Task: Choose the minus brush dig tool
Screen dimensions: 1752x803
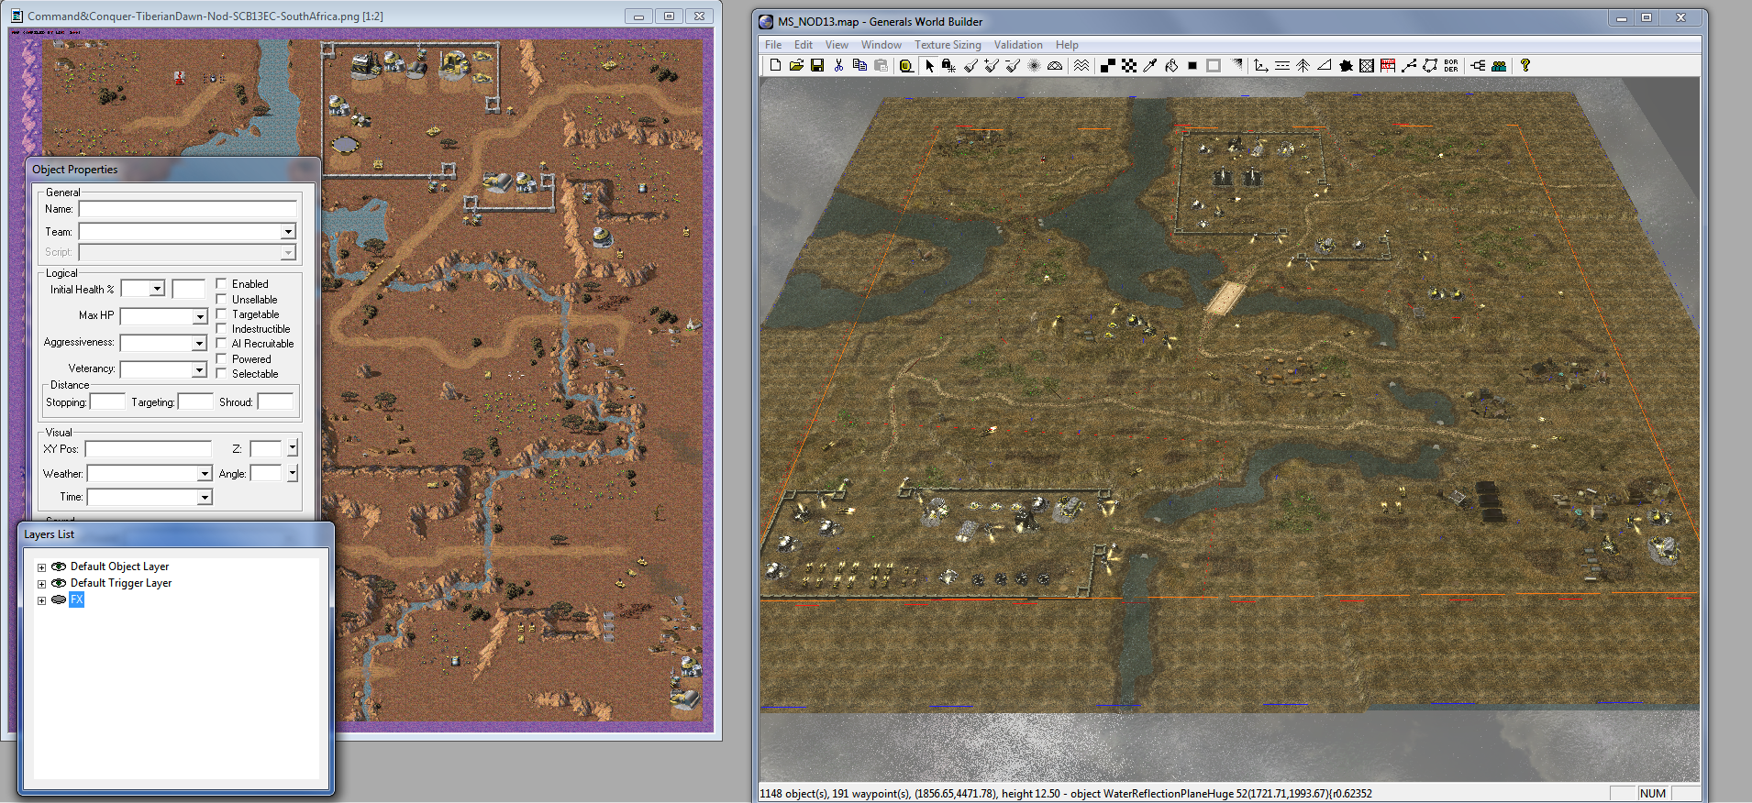Action: tap(1013, 65)
